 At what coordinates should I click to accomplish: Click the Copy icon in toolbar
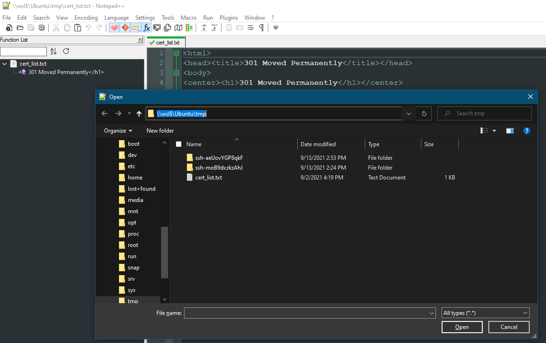[x=67, y=28]
